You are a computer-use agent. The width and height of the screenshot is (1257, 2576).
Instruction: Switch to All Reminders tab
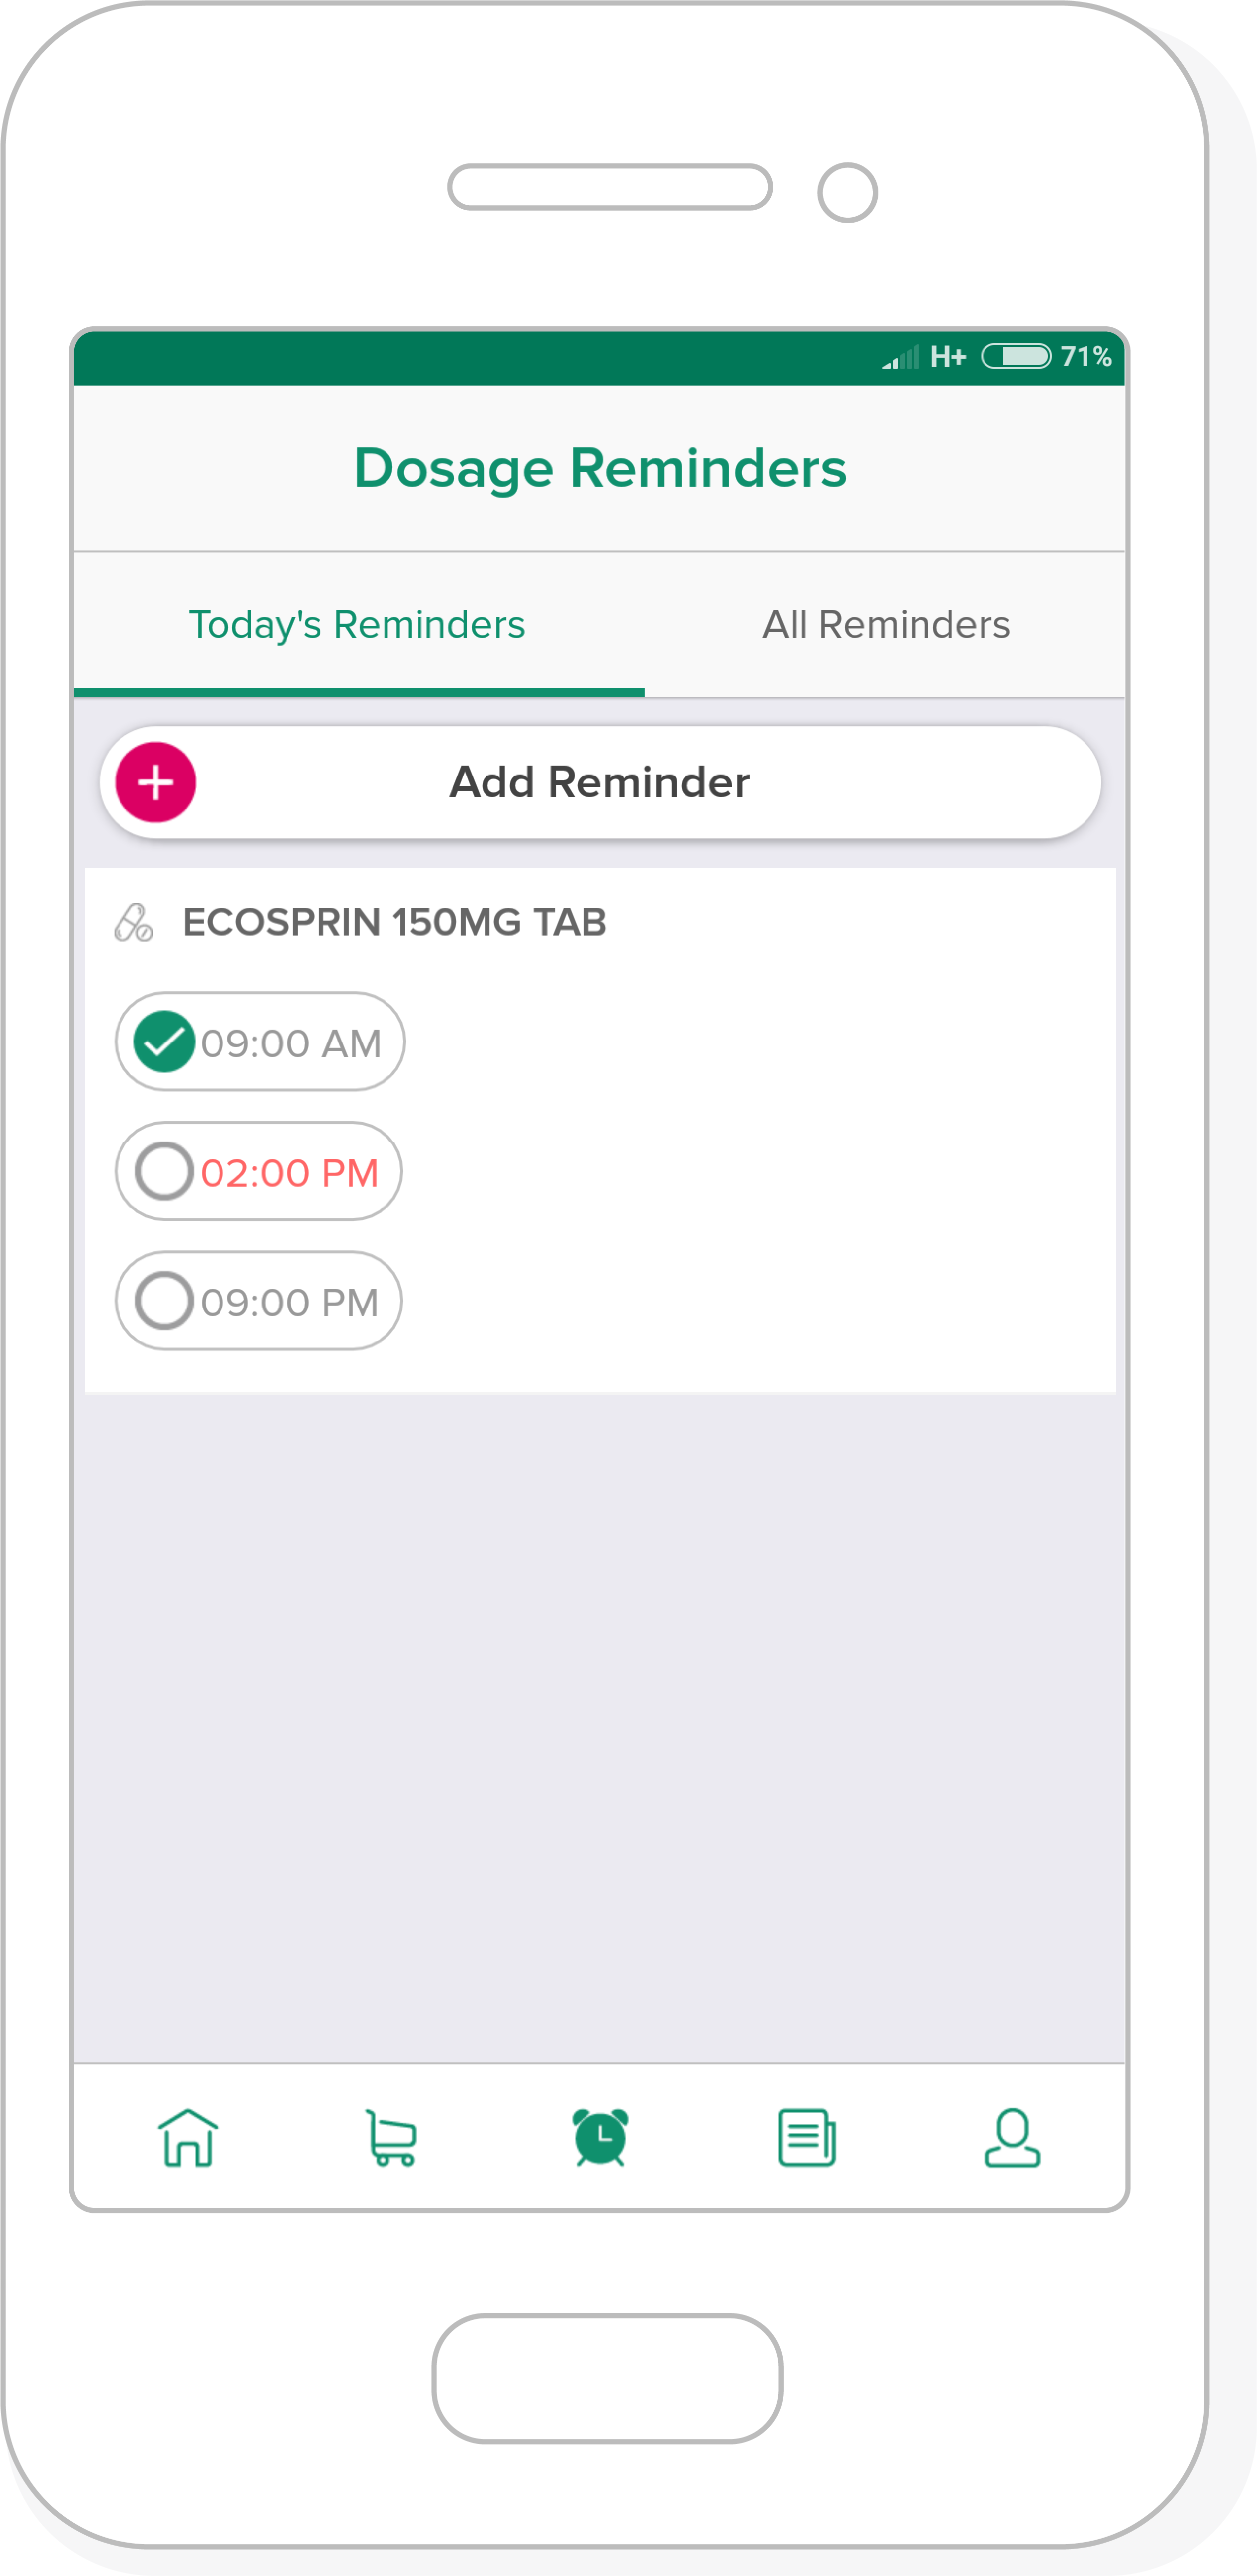coord(886,625)
